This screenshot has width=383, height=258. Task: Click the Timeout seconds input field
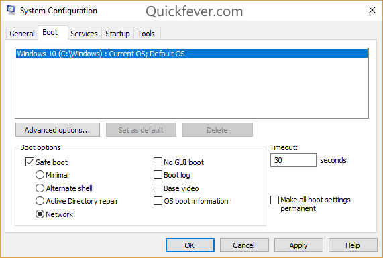point(293,160)
